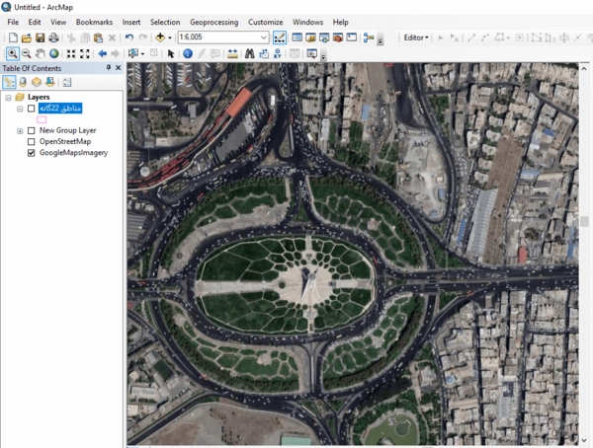Open the Add Data dropdown arrow
This screenshot has height=448, width=593.
[x=170, y=37]
